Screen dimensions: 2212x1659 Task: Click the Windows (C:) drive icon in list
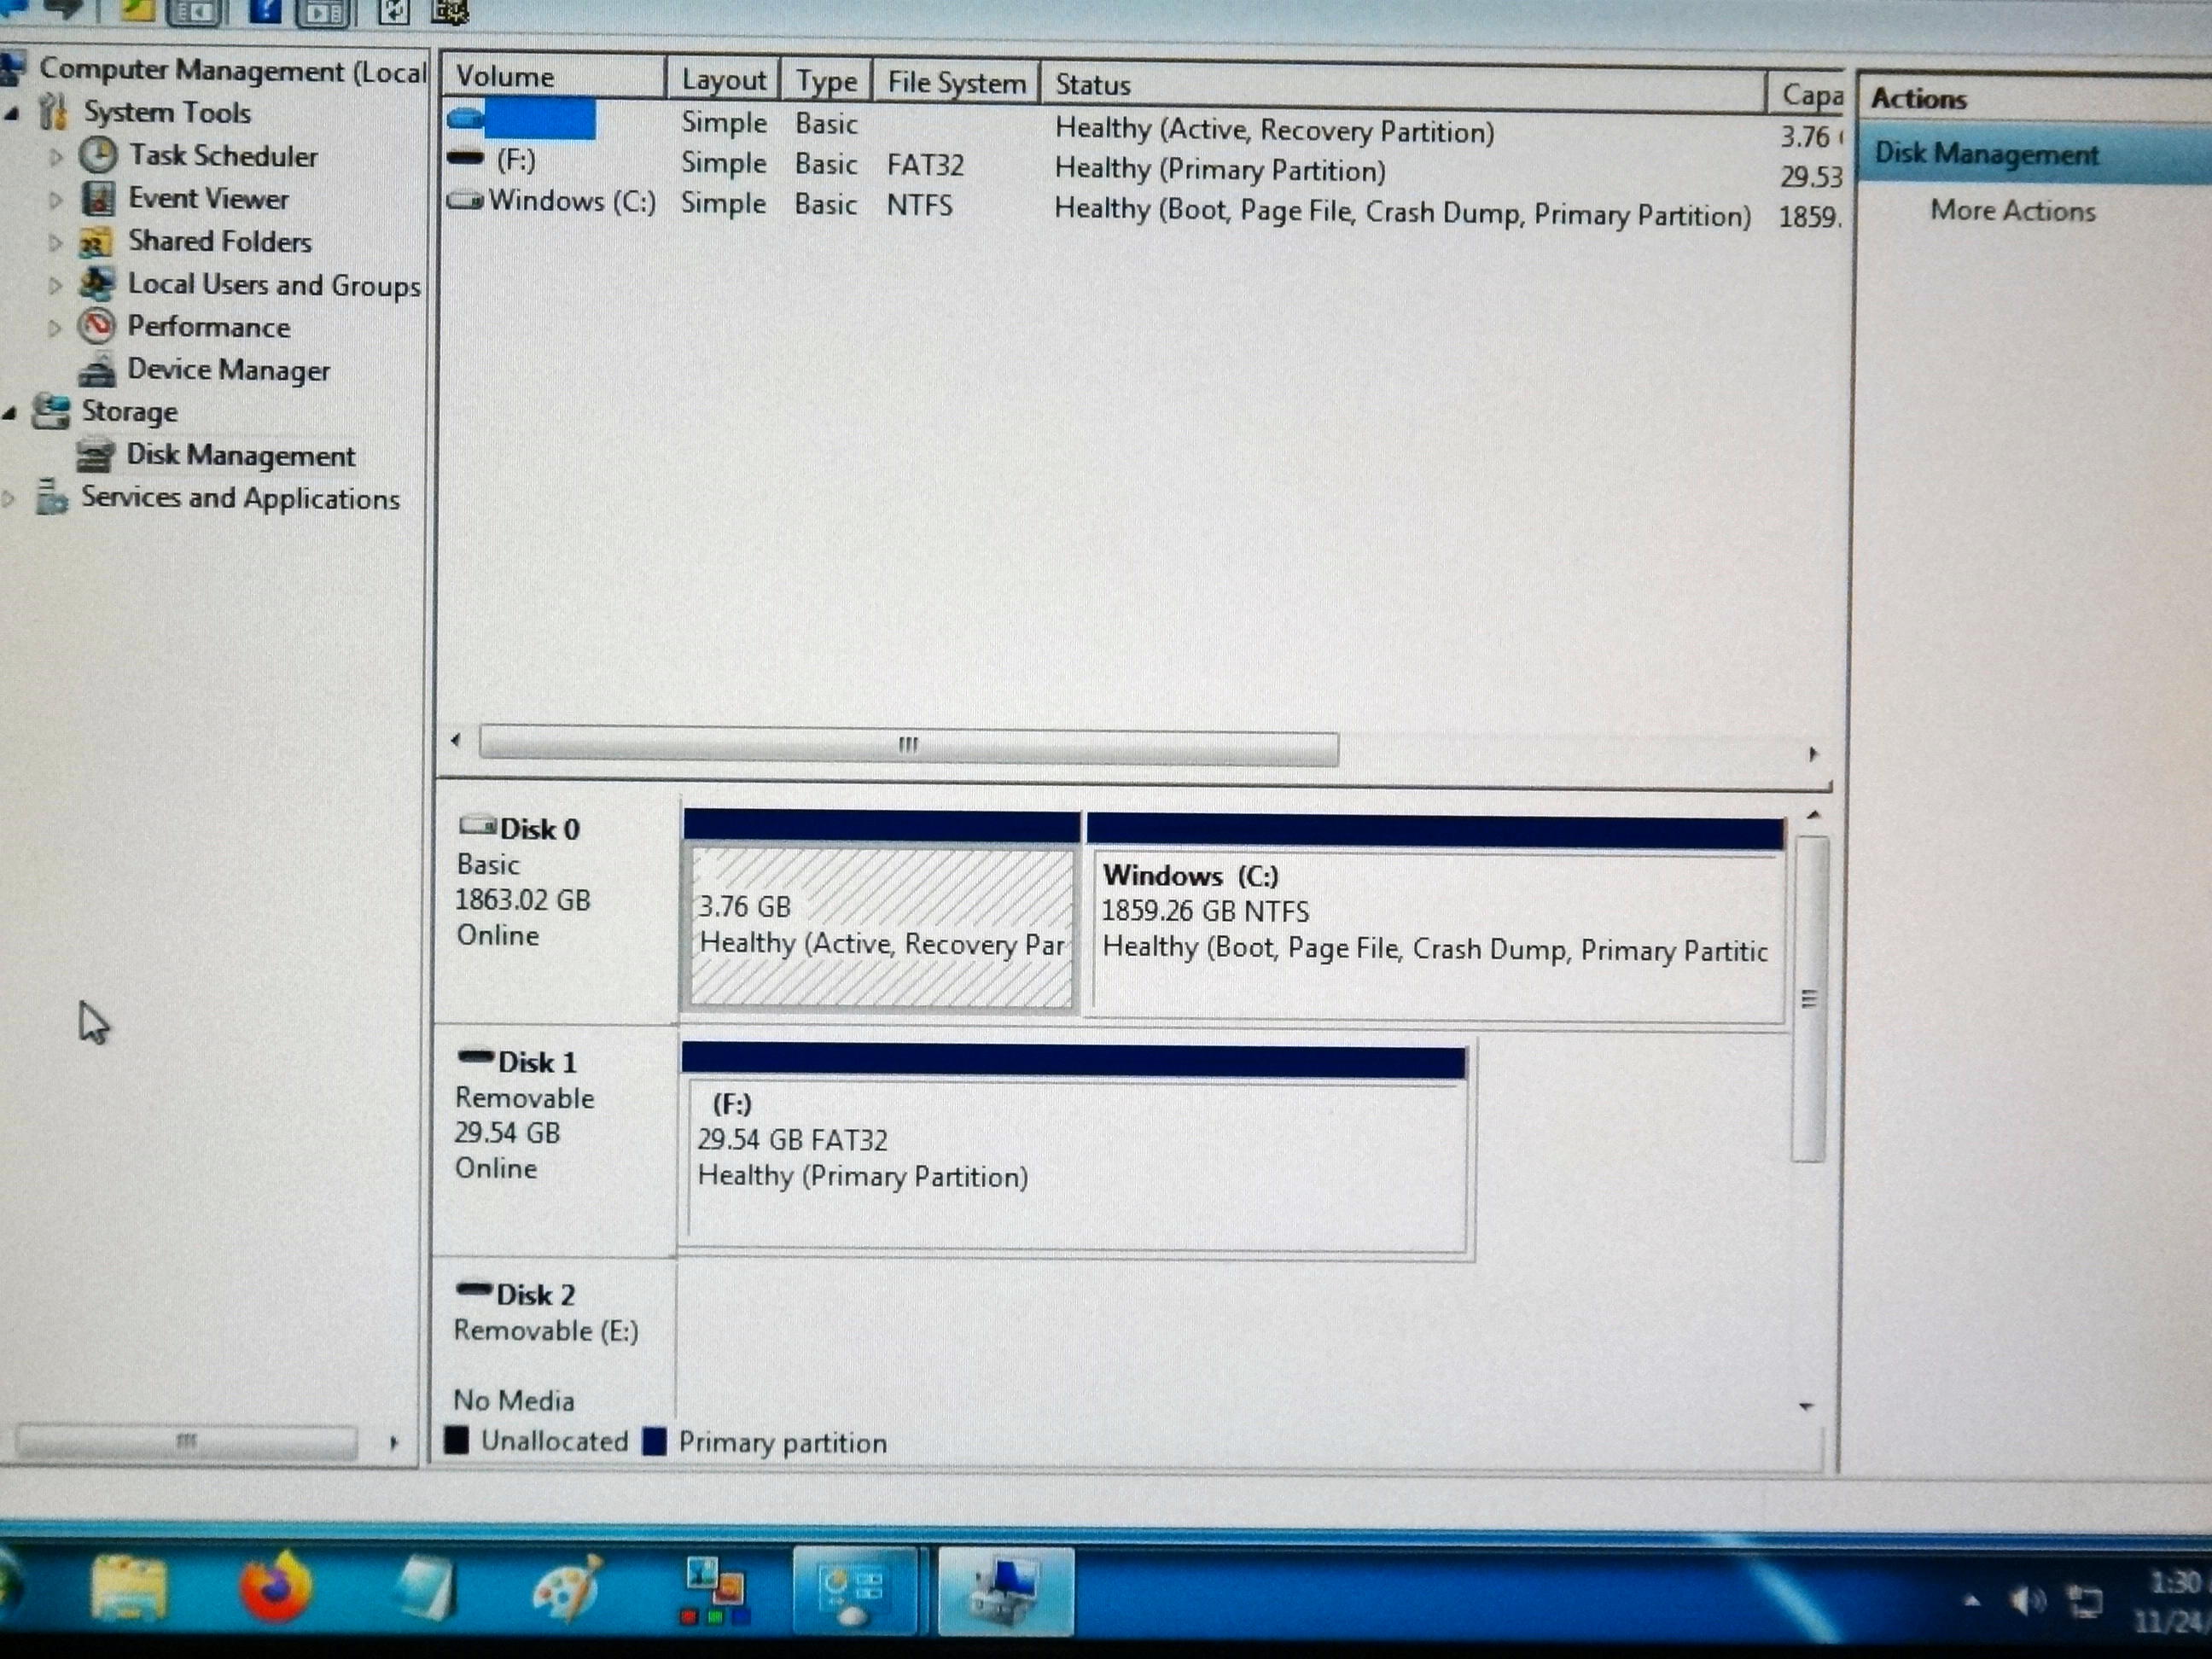coord(465,200)
